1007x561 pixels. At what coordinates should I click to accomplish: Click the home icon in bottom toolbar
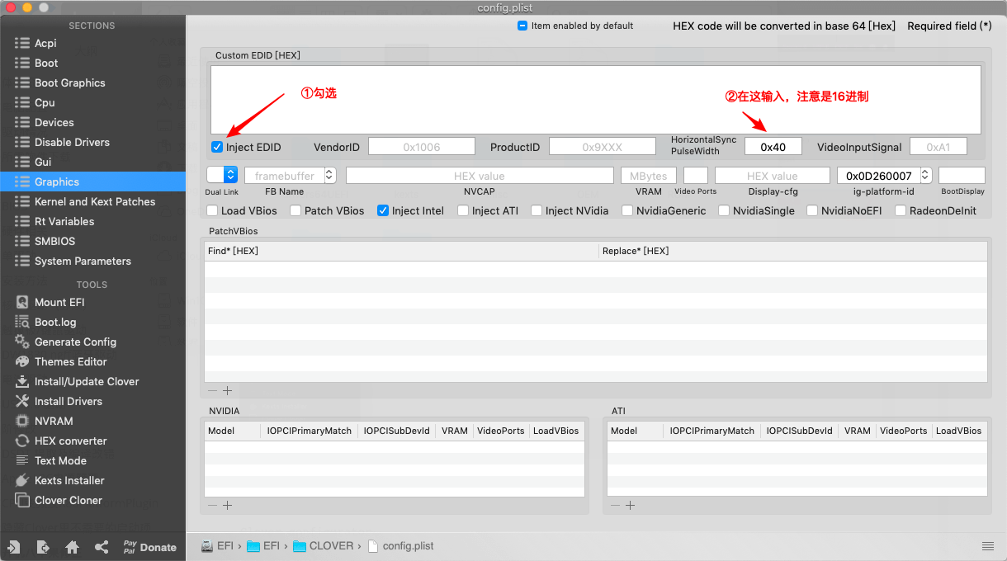73,547
